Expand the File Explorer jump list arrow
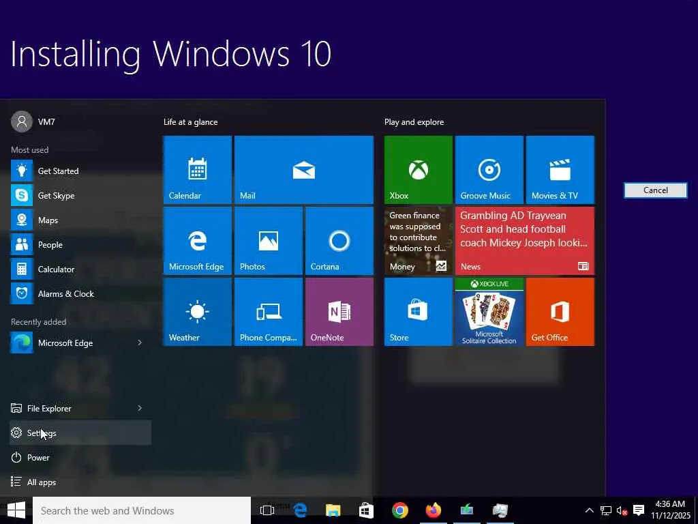Screen dimensions: 698x524 pyautogui.click(x=139, y=408)
